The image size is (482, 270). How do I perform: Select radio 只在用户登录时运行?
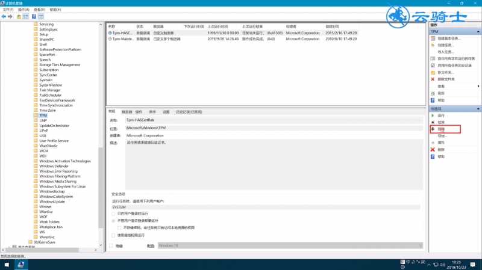point(113,213)
